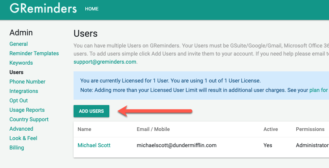View Usage Reports

(x=27, y=110)
